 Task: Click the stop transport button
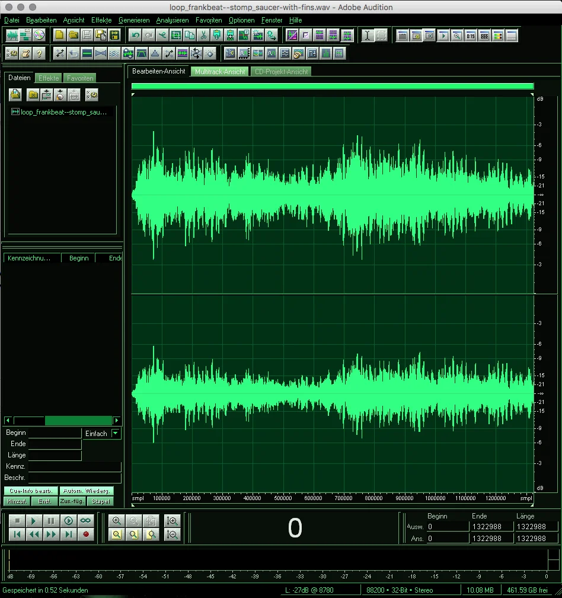click(x=17, y=521)
